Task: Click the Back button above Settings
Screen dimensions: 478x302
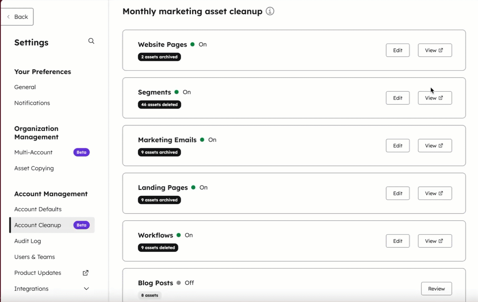Action: click(17, 17)
